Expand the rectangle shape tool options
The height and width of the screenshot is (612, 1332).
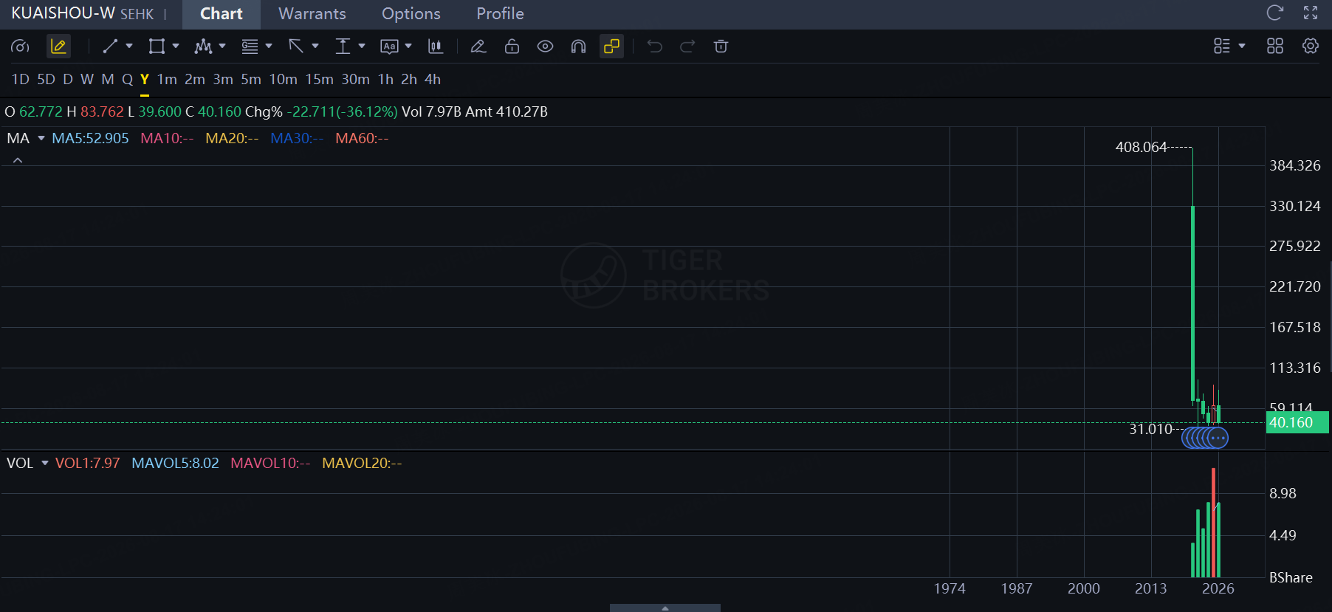[176, 46]
